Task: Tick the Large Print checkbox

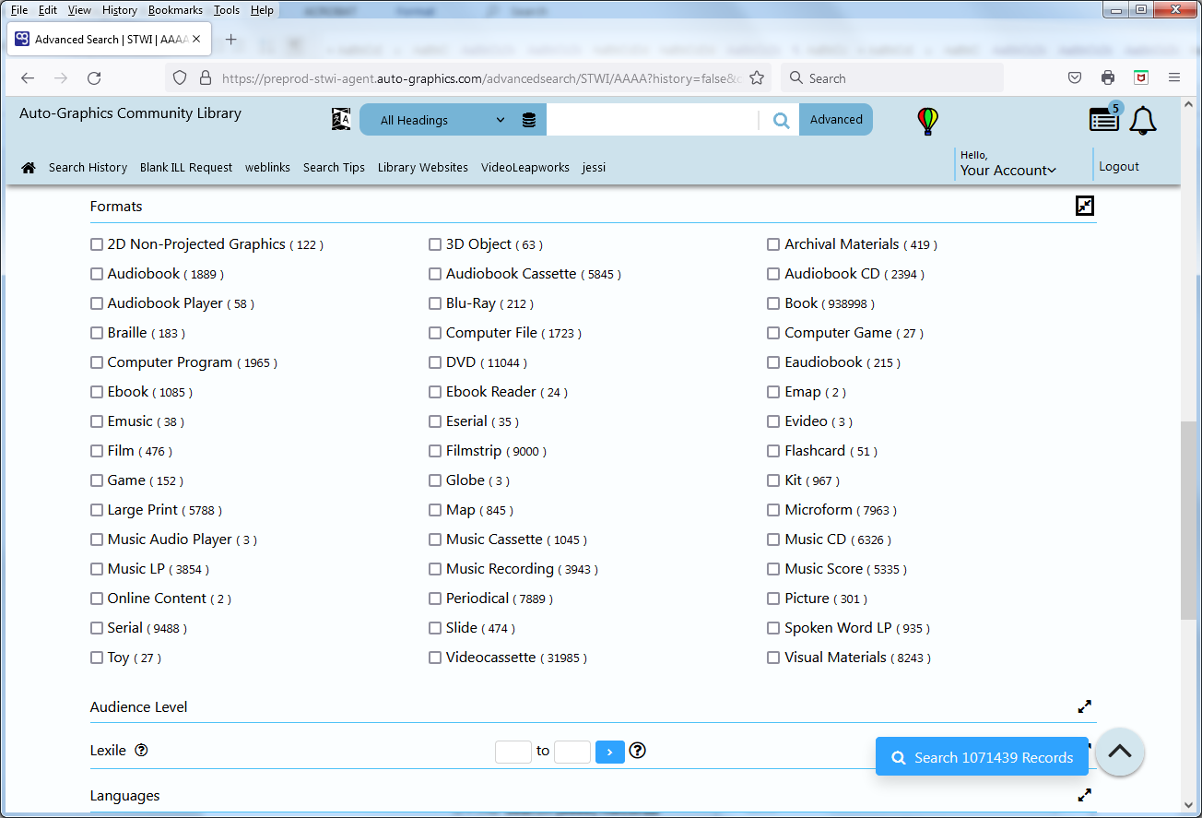Action: point(96,510)
